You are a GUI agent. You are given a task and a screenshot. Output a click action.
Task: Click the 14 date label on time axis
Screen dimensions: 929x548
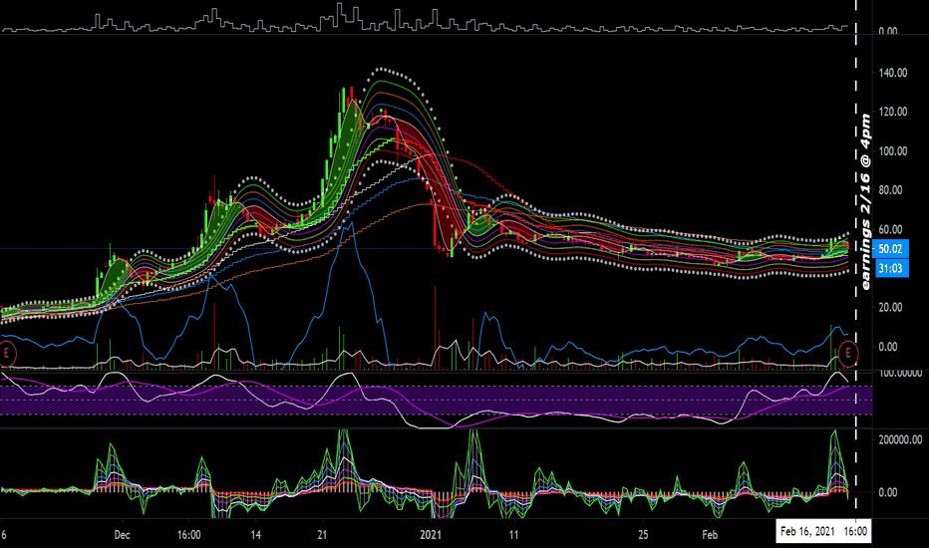point(255,535)
